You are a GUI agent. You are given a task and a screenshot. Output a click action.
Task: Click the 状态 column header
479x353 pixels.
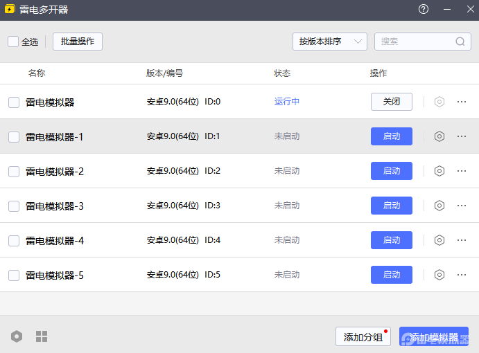282,73
